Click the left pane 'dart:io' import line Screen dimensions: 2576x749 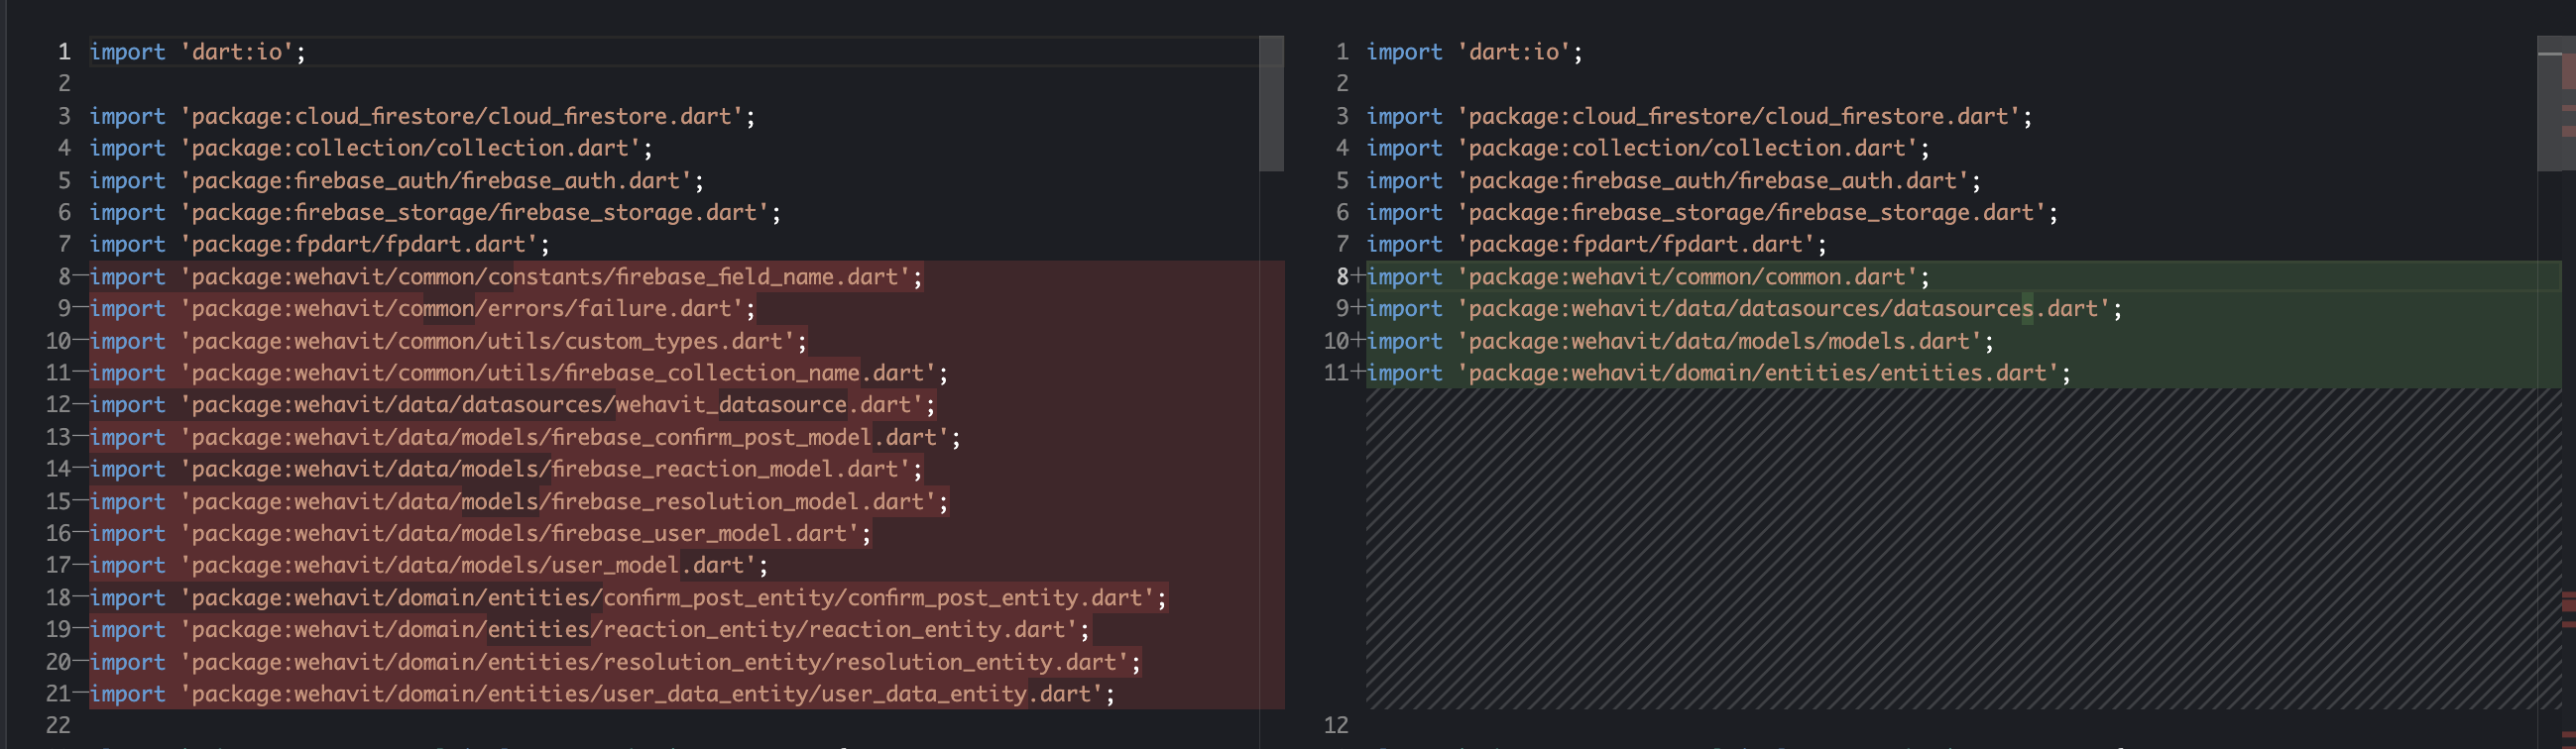pyautogui.click(x=197, y=52)
